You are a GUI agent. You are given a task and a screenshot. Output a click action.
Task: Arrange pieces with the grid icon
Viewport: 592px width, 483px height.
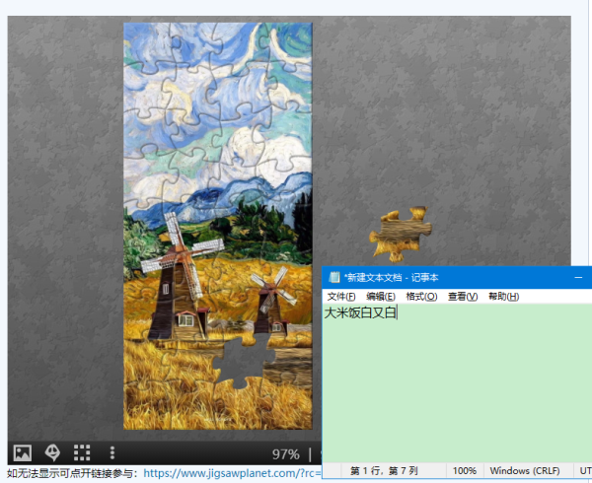pos(82,452)
